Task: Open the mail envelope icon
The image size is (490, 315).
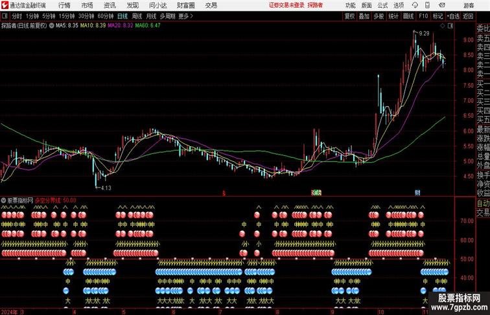Action: (442, 5)
